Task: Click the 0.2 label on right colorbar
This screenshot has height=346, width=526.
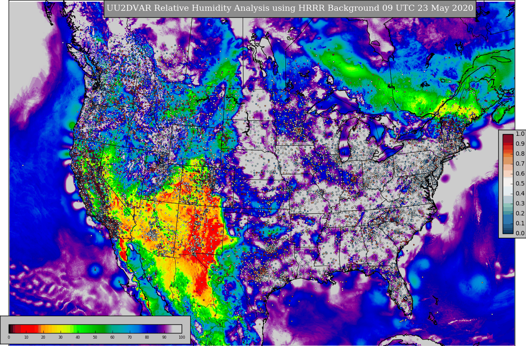Action: point(520,213)
